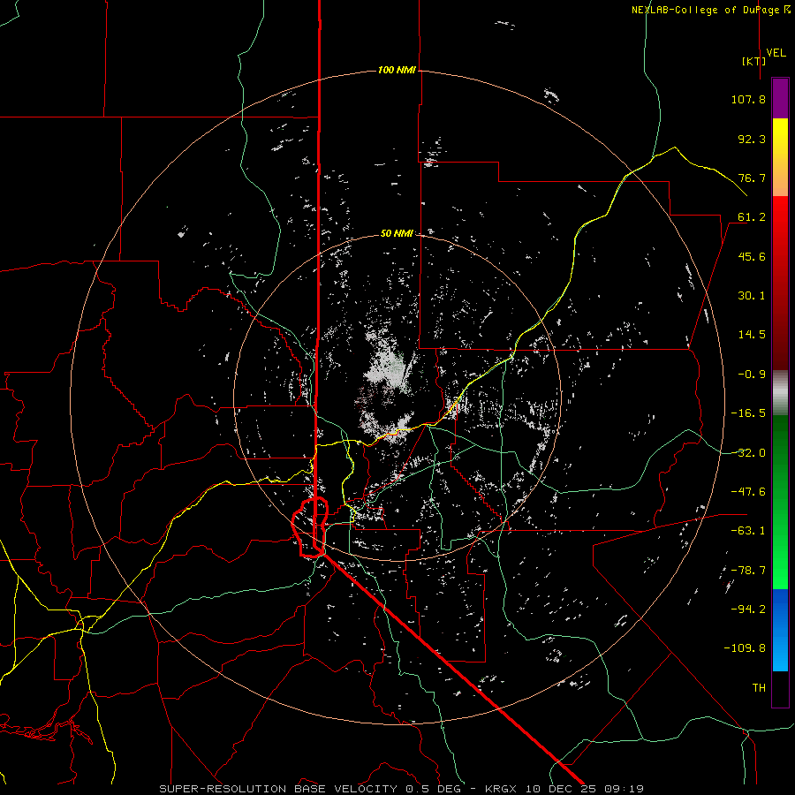Screen dimensions: 795x795
Task: Click the -94.2 legend value
Action: [x=748, y=609]
